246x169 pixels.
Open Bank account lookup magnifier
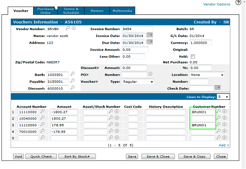pyautogui.click(x=72, y=74)
